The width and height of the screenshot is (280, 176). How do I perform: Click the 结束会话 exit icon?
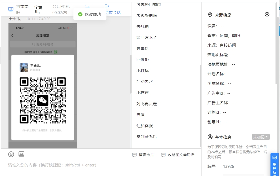click(107, 6)
